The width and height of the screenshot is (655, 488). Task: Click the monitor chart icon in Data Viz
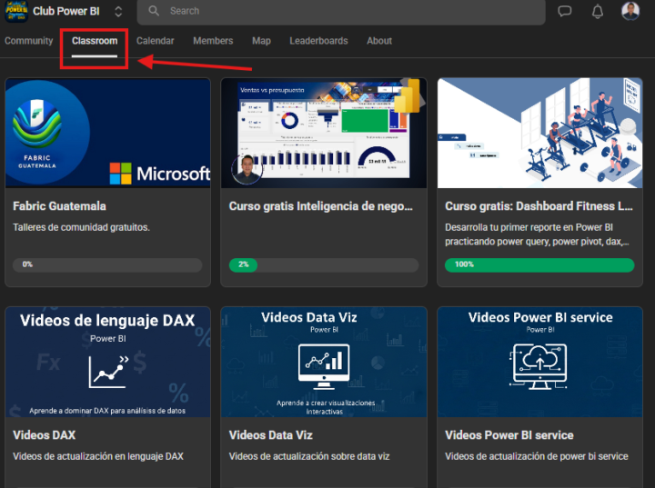324,366
